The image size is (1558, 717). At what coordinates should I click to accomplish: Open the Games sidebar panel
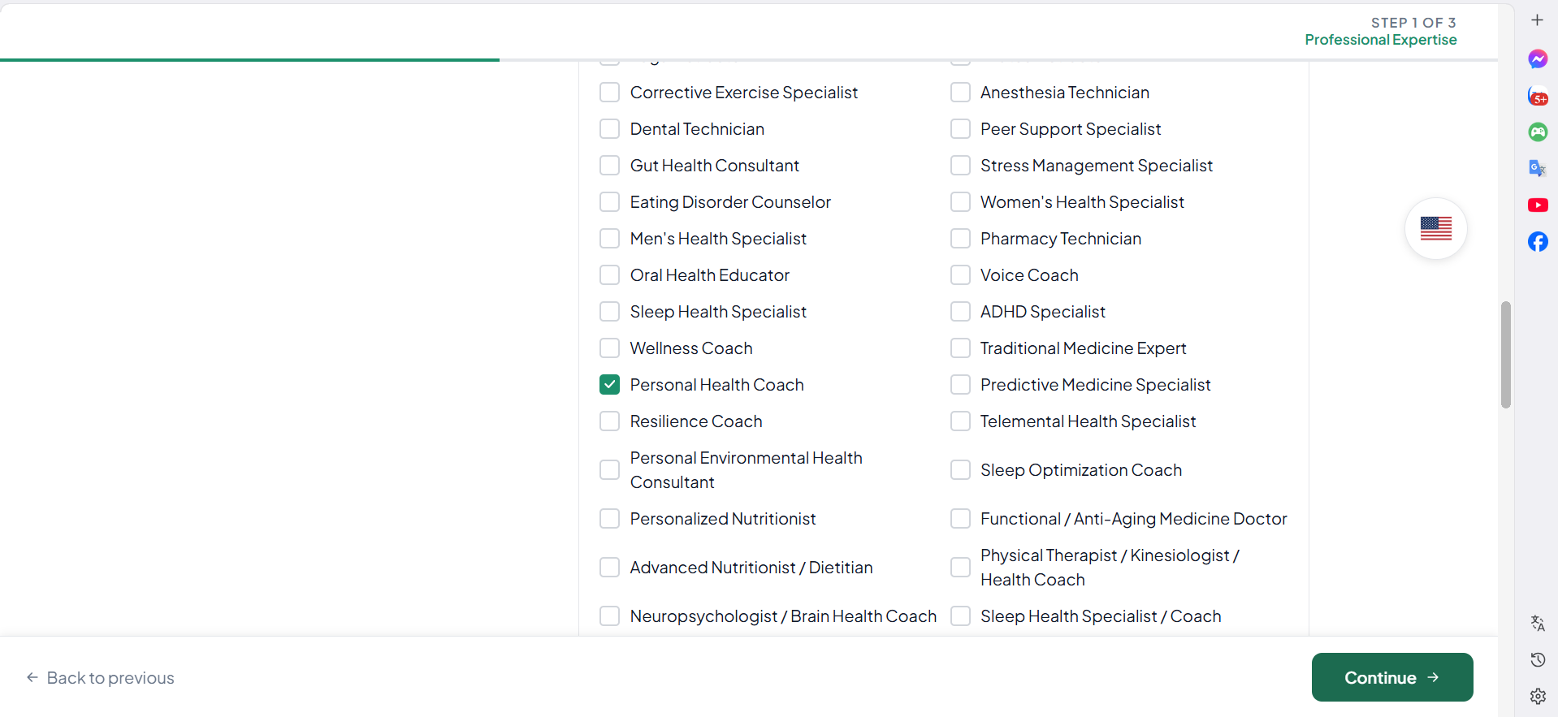point(1538,132)
